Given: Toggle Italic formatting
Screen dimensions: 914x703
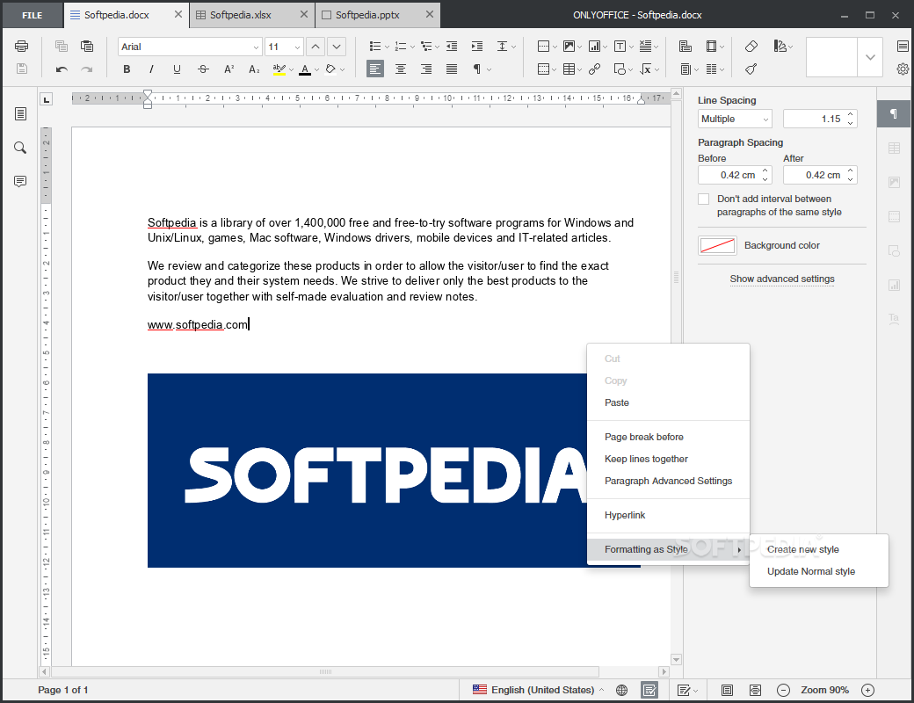Looking at the screenshot, I should (x=151, y=69).
